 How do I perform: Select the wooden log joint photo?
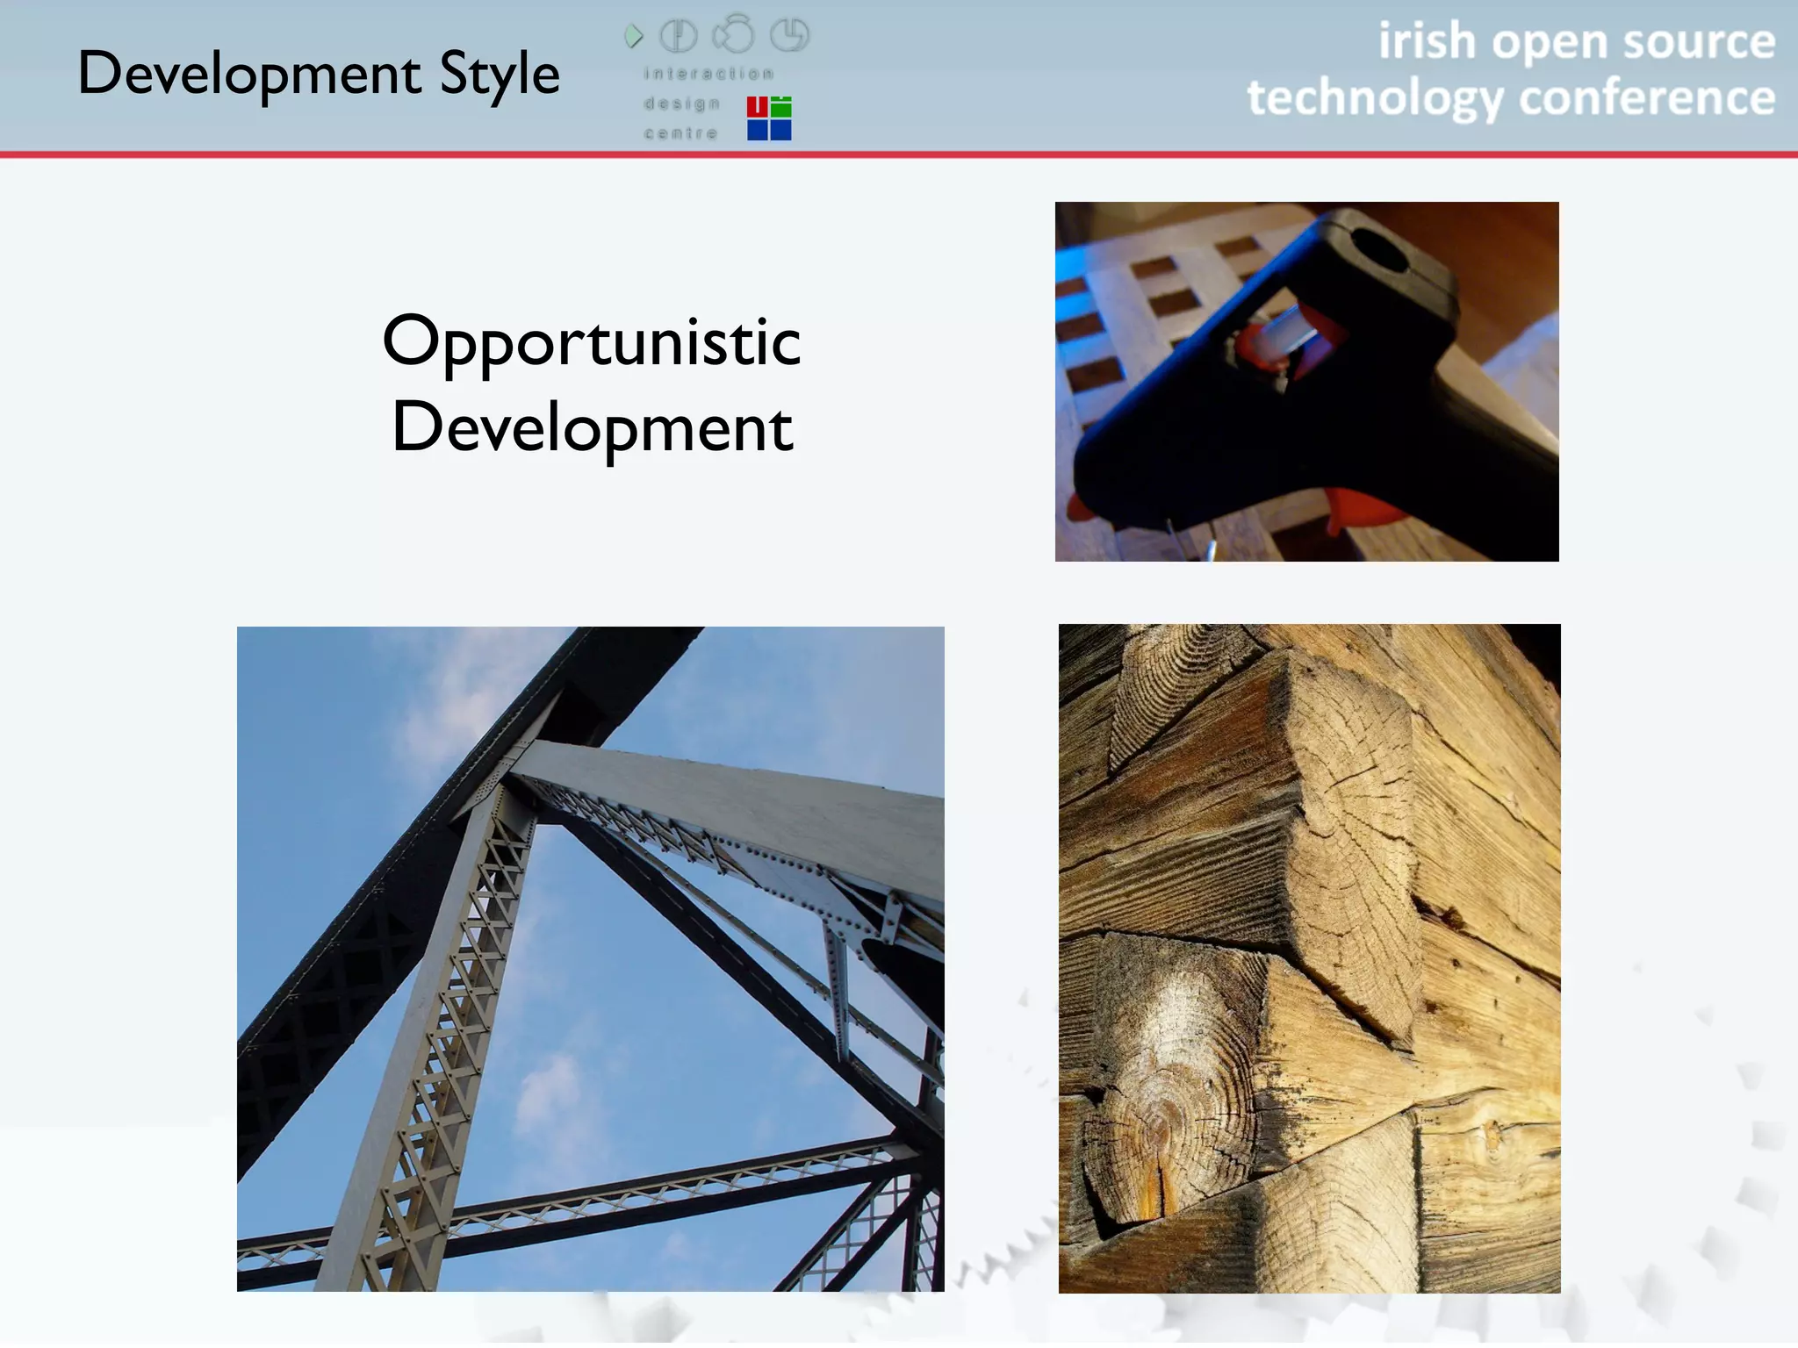click(1309, 958)
